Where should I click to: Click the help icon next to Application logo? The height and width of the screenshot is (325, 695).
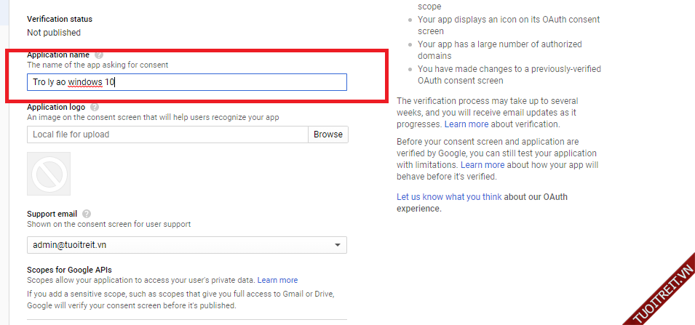[x=95, y=108]
